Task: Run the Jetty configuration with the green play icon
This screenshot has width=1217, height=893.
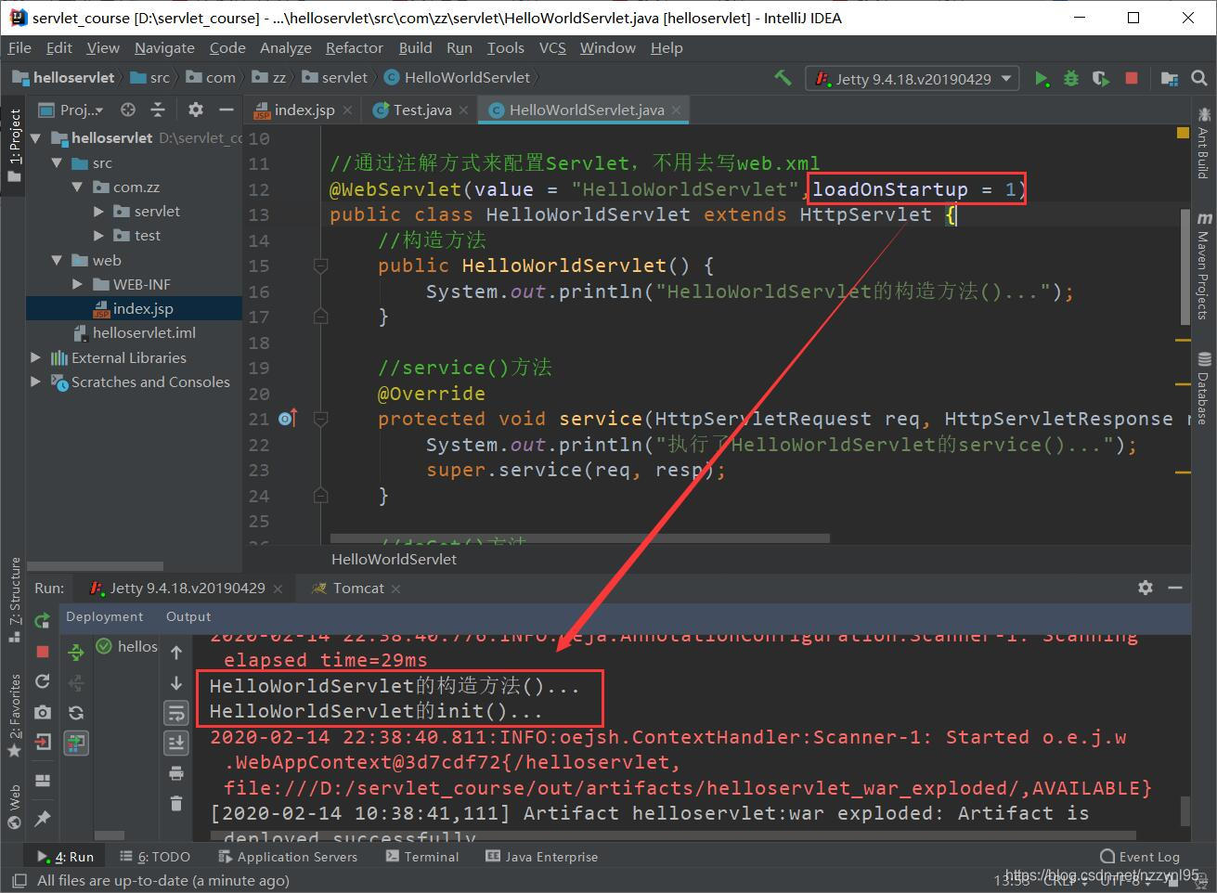Action: (1042, 79)
